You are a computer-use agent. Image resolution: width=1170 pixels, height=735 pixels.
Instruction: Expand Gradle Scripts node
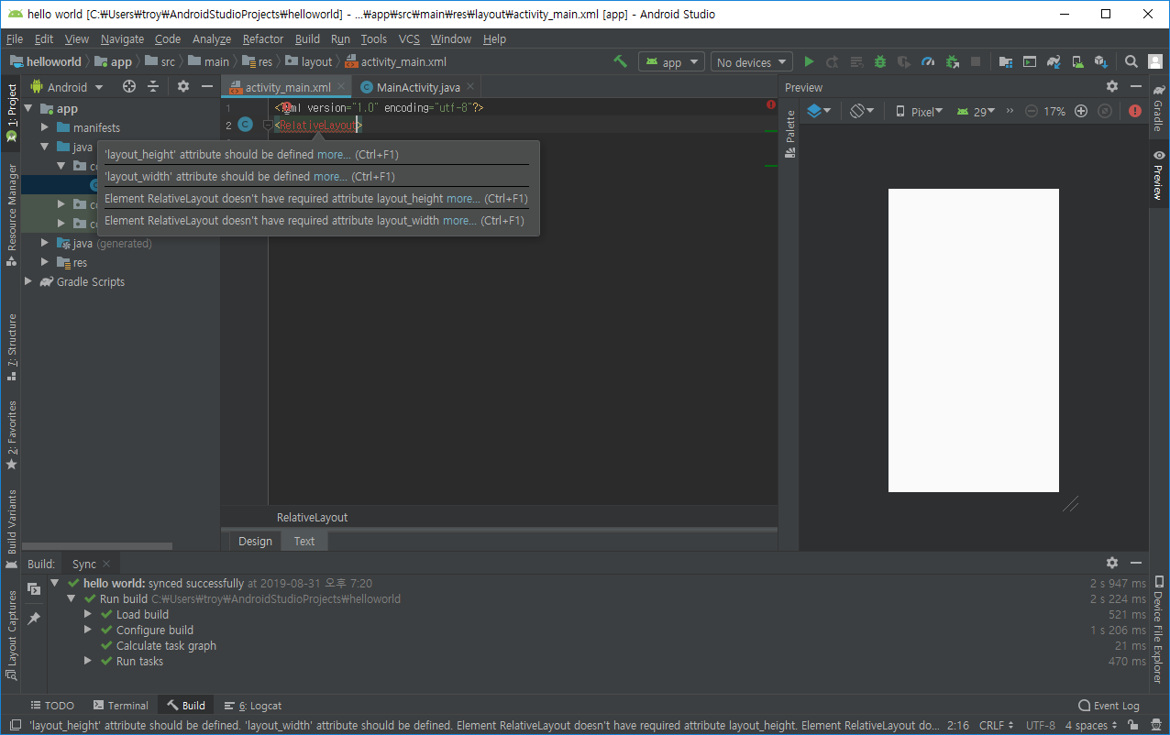[x=29, y=281]
